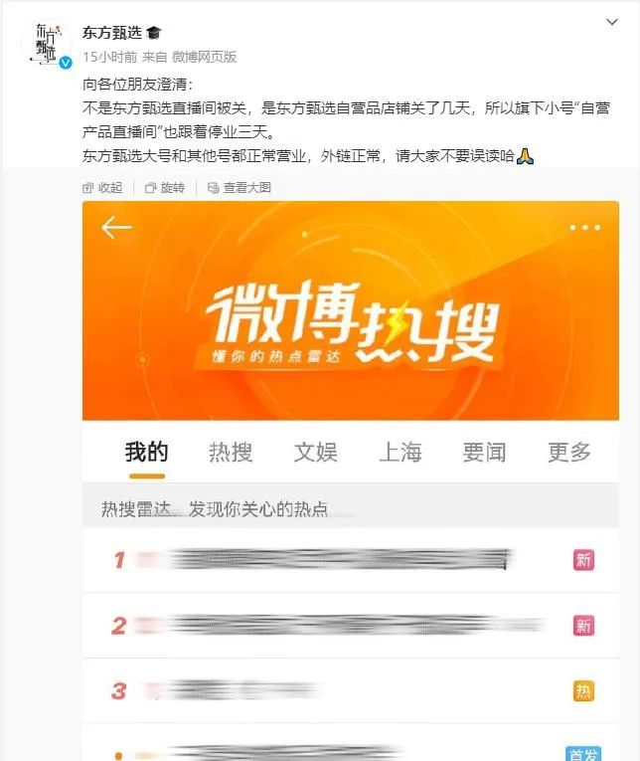
Task: Select the 我的 tab
Action: [x=146, y=452]
